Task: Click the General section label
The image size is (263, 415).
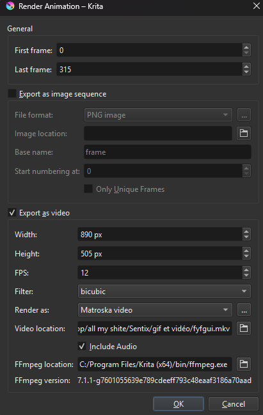Action: [x=20, y=29]
